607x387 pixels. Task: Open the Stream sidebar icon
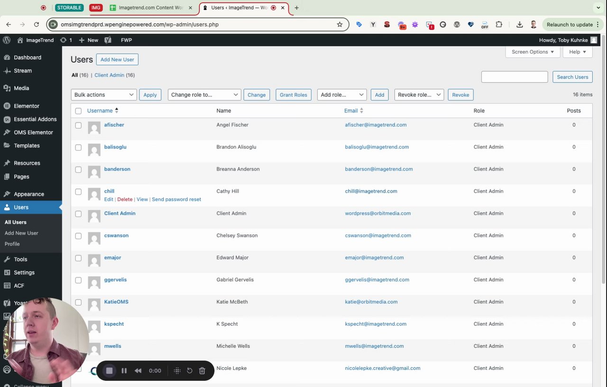(7, 71)
